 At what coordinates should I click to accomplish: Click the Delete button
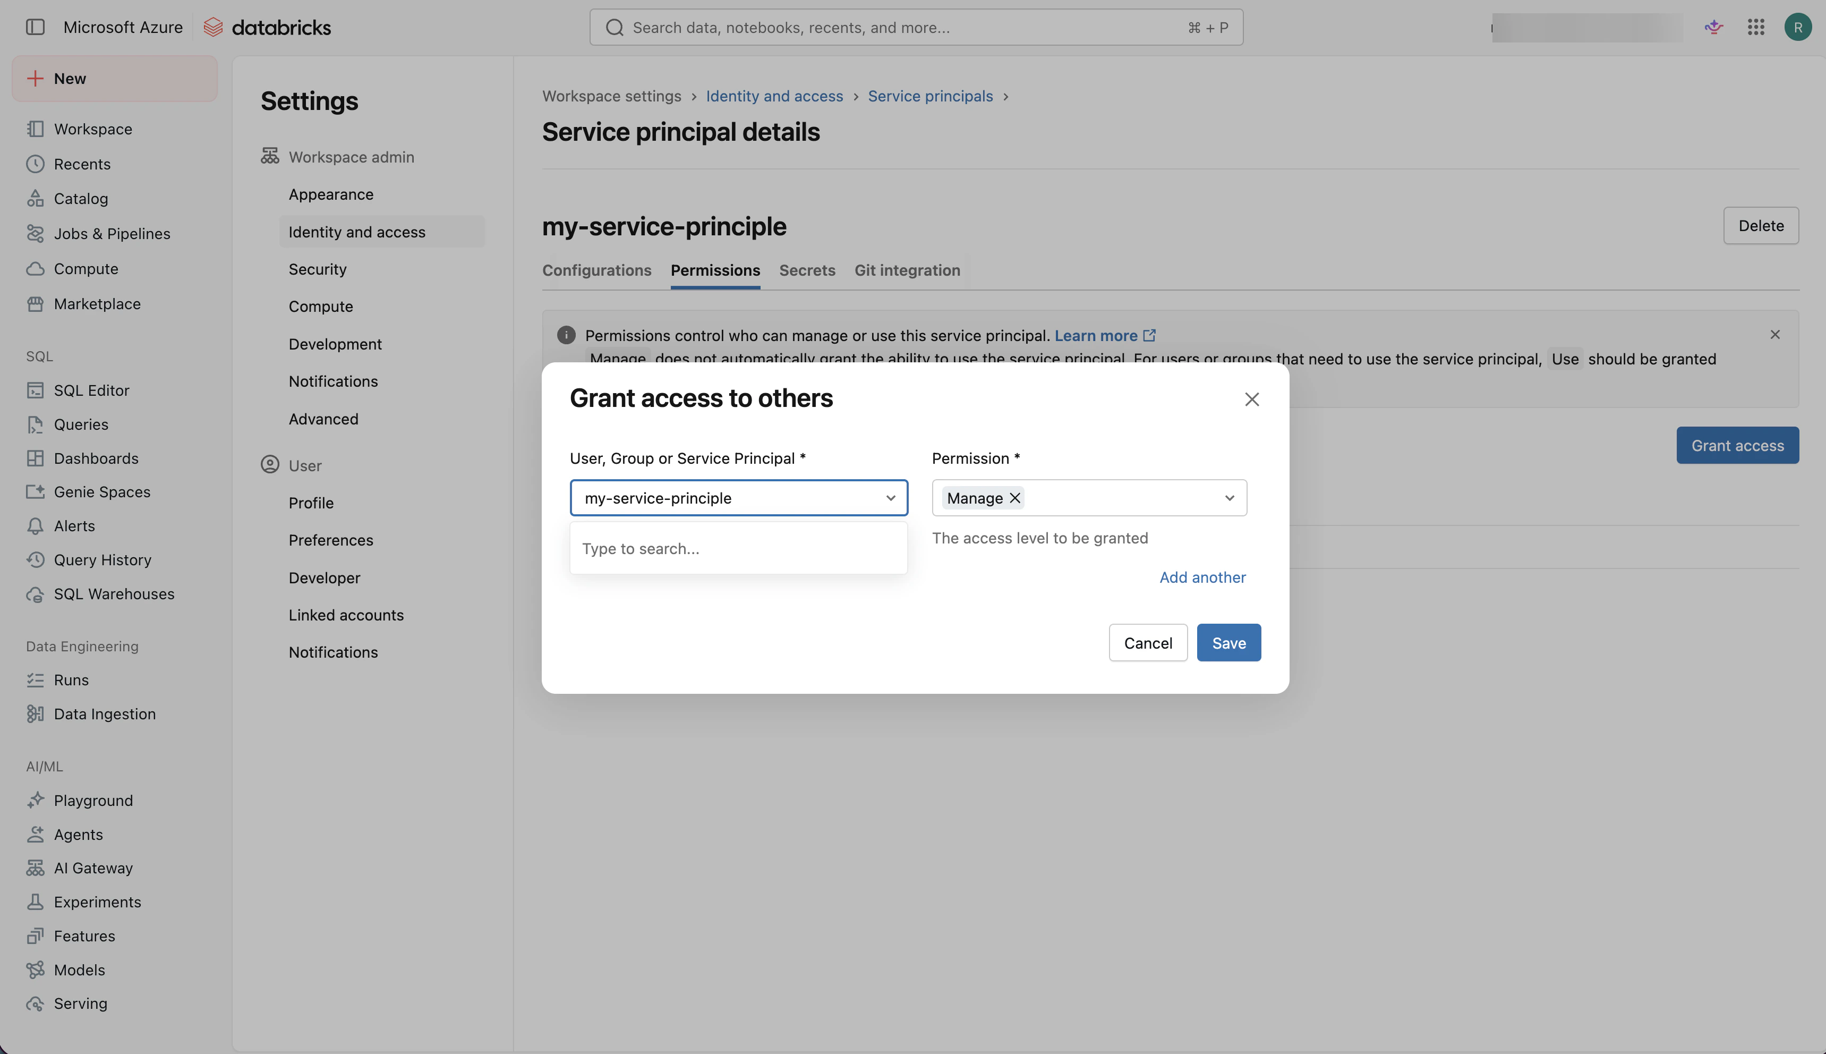[x=1761, y=226]
